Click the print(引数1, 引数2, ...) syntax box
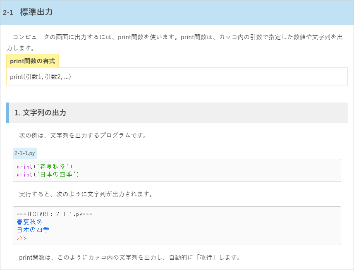Viewport: 354px width, 270px height. [x=177, y=77]
